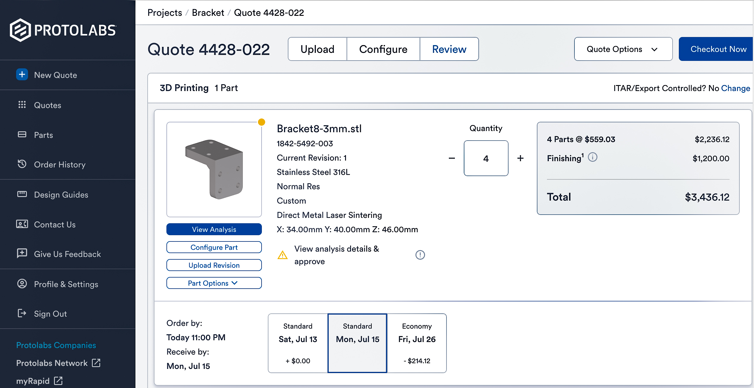Viewport: 754px width, 388px height.
Task: Click the orange status dot on thumbnail
Action: coord(262,122)
